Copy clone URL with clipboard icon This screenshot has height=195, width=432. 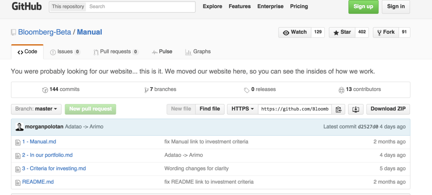point(338,109)
